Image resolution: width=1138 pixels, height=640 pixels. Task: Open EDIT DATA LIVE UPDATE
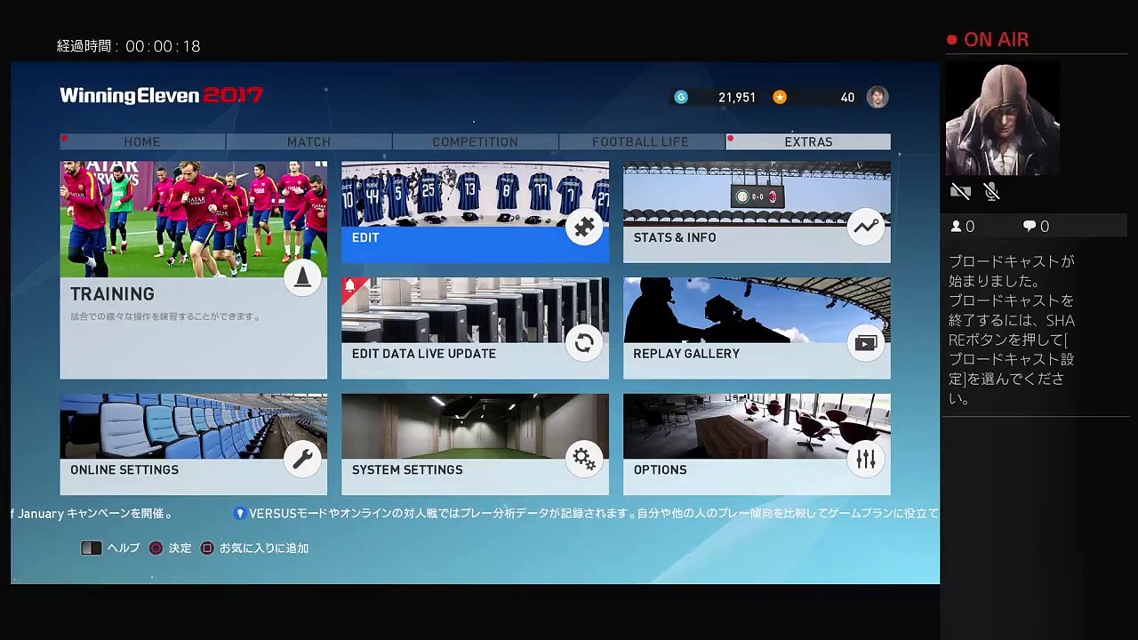(475, 328)
